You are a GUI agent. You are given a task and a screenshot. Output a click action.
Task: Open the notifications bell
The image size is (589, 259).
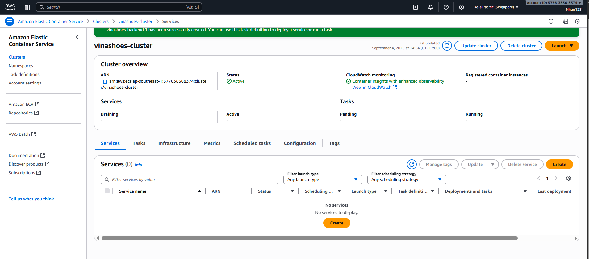431,7
